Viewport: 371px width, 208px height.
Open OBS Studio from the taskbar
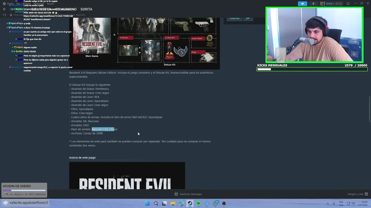click(224, 203)
